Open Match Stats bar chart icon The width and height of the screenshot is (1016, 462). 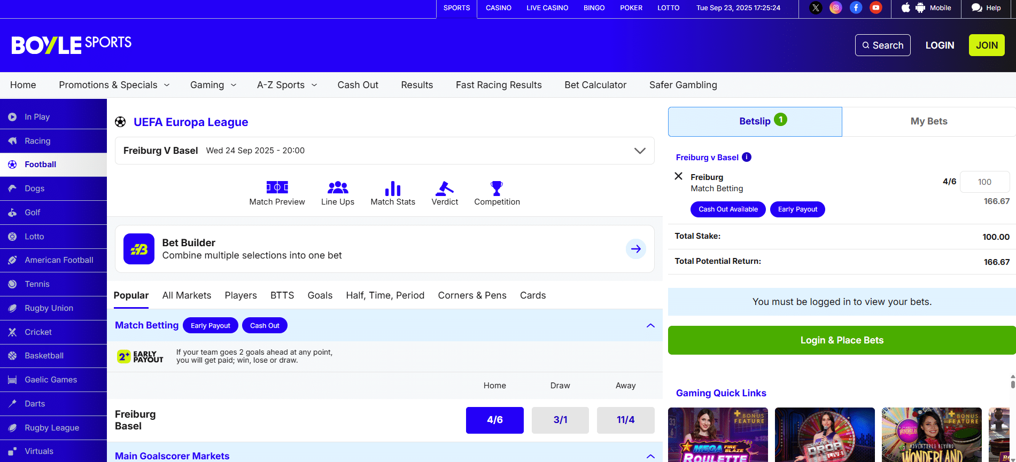coord(393,188)
